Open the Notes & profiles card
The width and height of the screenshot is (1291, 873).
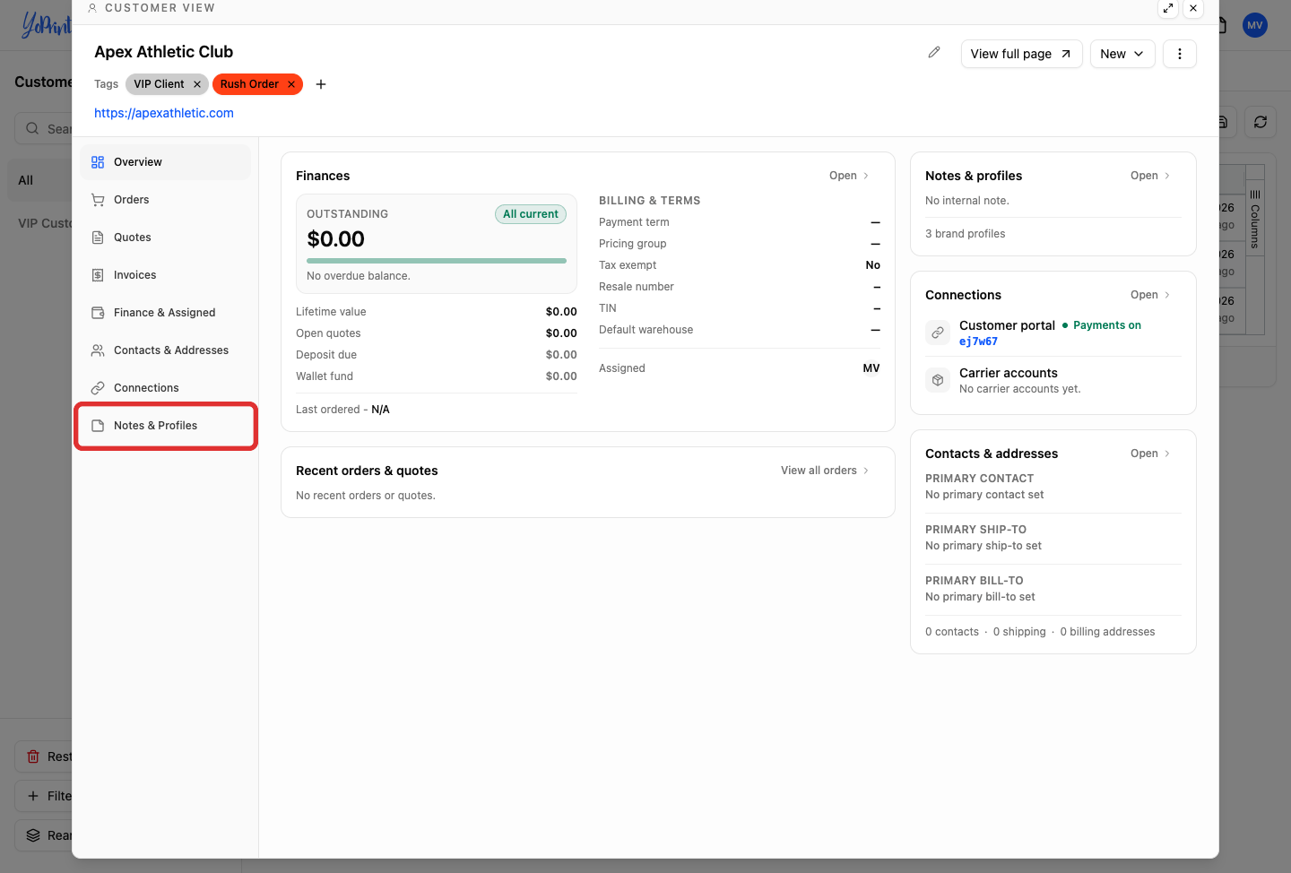1150,176
